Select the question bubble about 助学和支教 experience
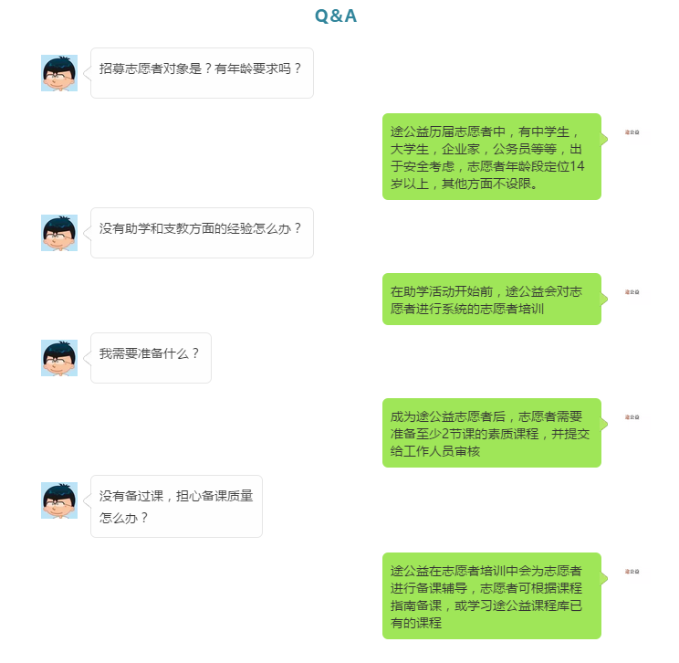The image size is (679, 663). coord(202,233)
